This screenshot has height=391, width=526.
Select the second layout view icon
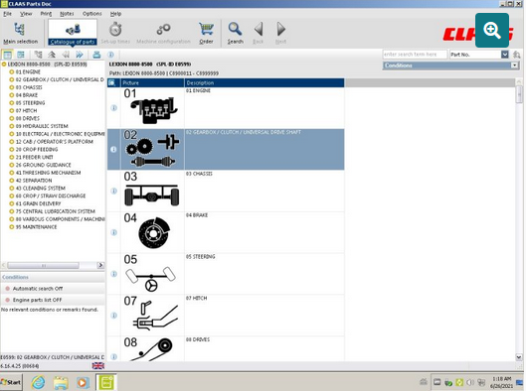[21, 55]
